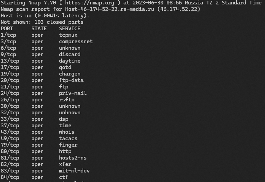Click the tacacs service name
This screenshot has height=182, width=265.
point(68,138)
